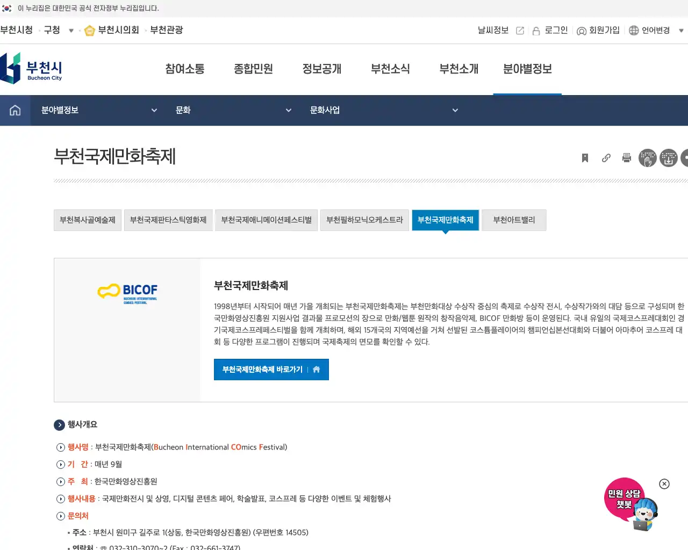Open the 날씨정보 link

click(493, 30)
